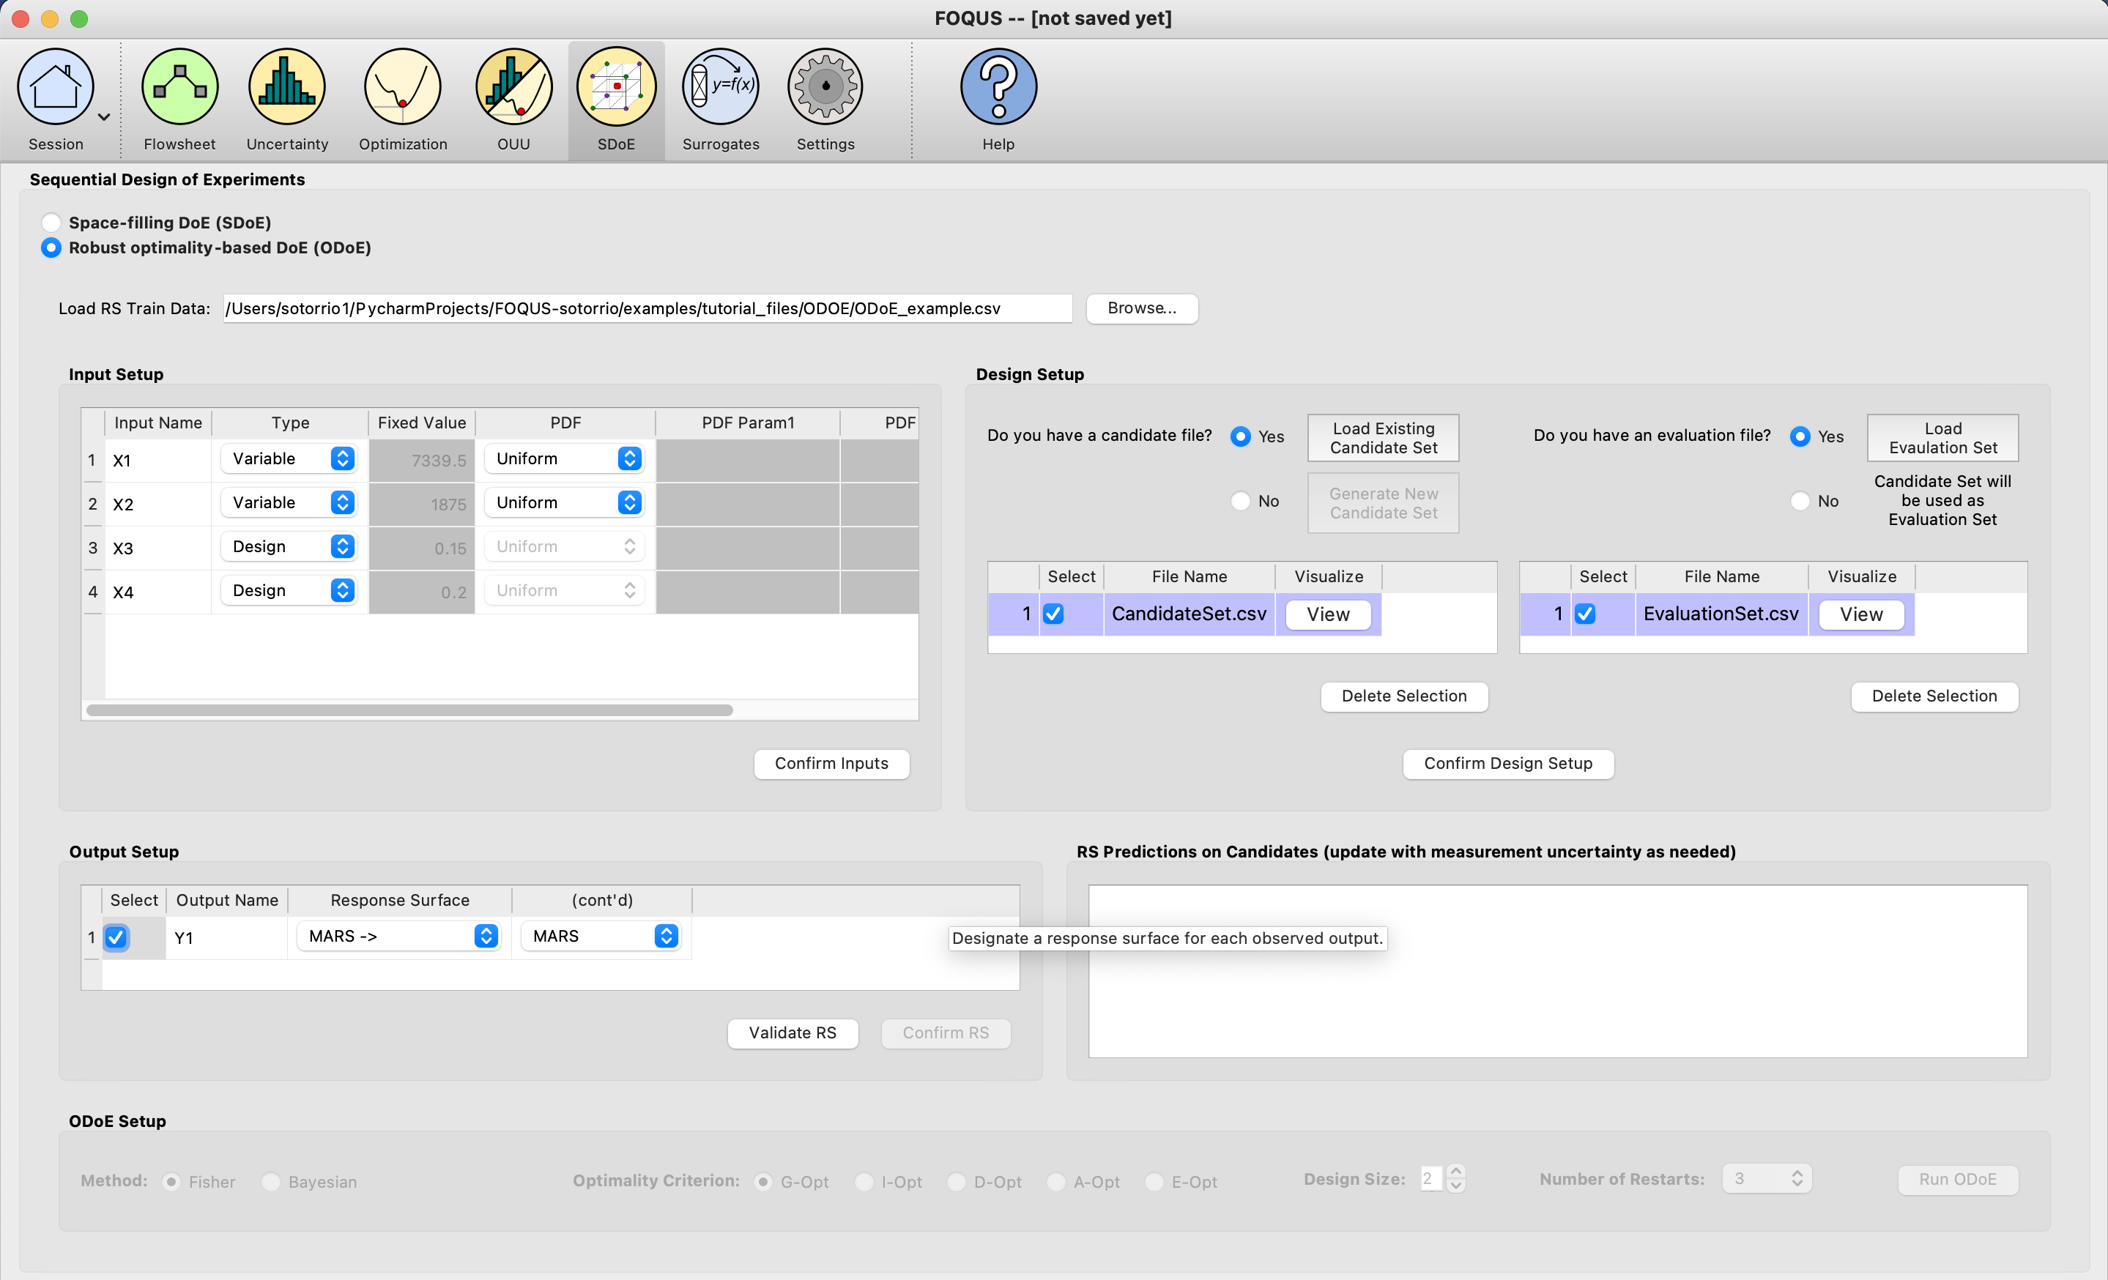Open the X2 PDF Uniform dropdown
The width and height of the screenshot is (2108, 1280).
pyautogui.click(x=565, y=503)
